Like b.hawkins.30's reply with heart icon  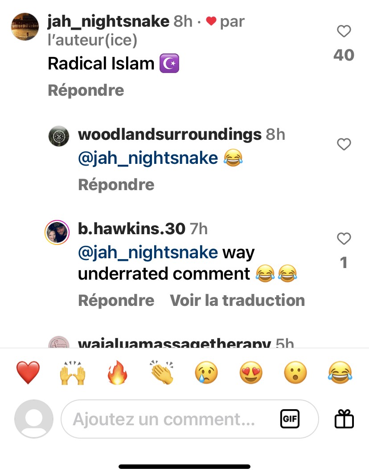(x=344, y=239)
